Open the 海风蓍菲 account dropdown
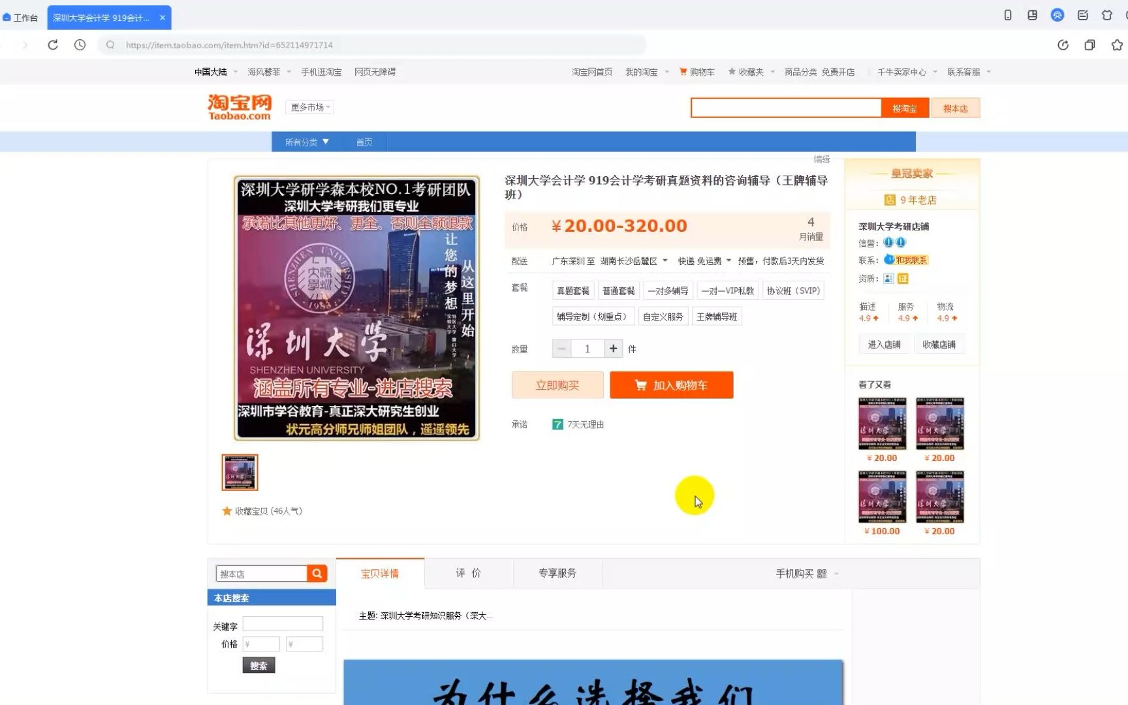This screenshot has height=705, width=1128. (269, 72)
